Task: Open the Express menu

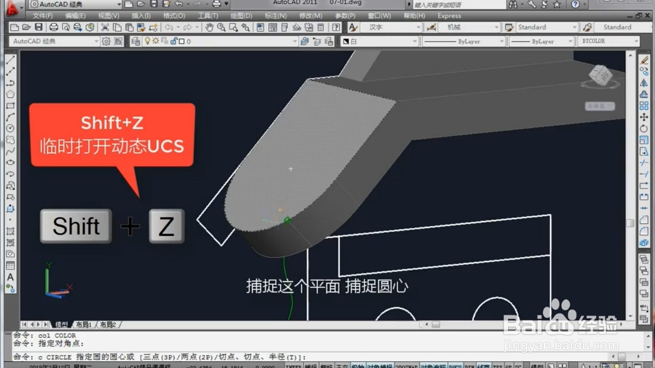Action: click(x=449, y=16)
